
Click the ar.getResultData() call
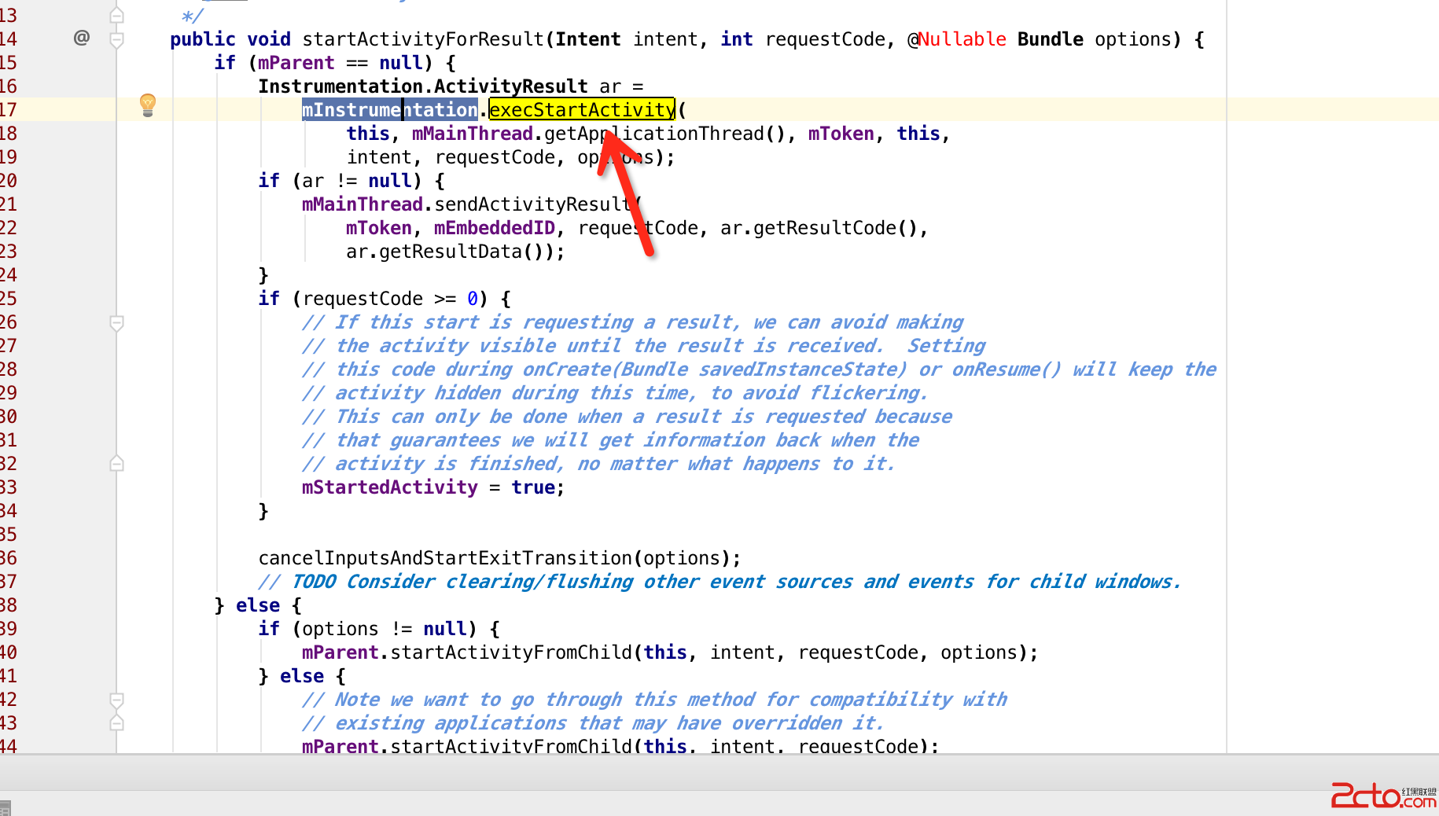point(450,252)
